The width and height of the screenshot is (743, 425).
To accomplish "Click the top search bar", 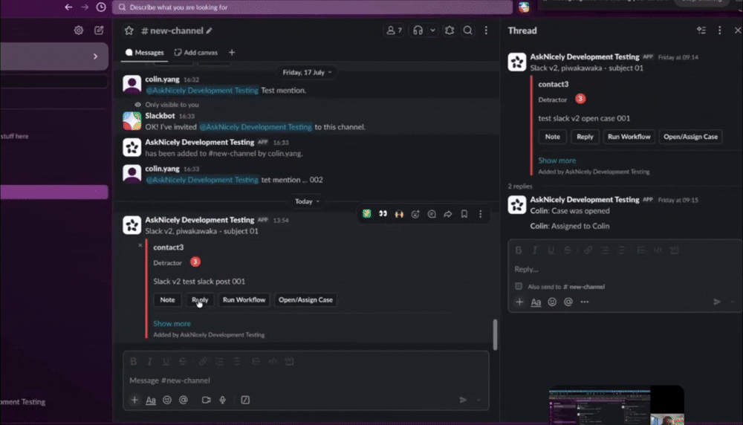I will coord(312,7).
